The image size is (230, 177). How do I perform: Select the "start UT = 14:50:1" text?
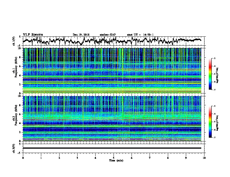[x=140, y=35]
